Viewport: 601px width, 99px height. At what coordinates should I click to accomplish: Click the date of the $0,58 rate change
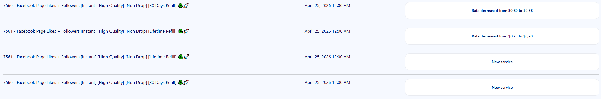(x=327, y=6)
